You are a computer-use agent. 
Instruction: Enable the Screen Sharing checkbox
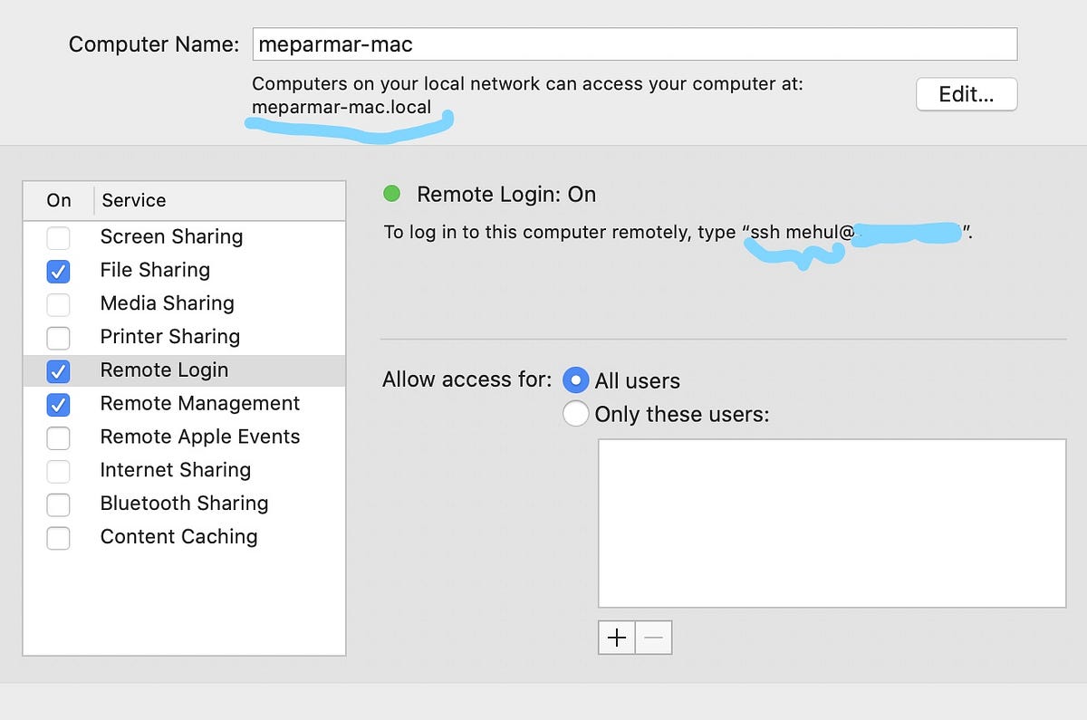tap(58, 238)
